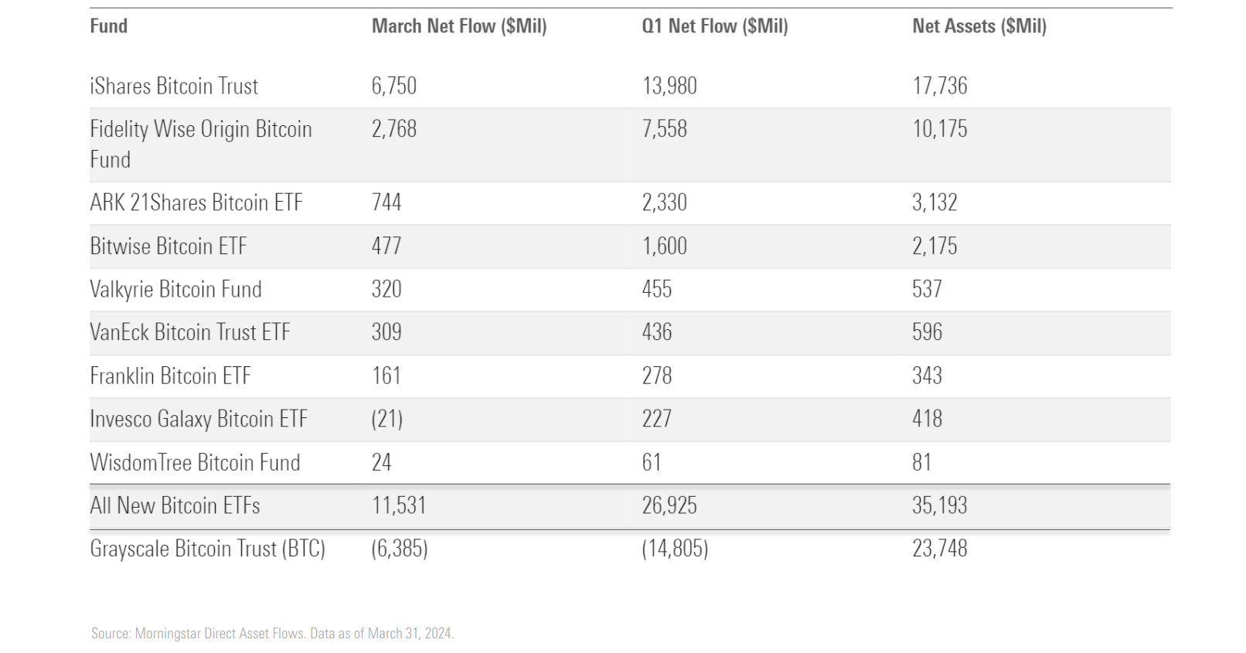
Task: Click the Grayscale Bitcoin Trust (BTC) label
Action: pyautogui.click(x=207, y=549)
